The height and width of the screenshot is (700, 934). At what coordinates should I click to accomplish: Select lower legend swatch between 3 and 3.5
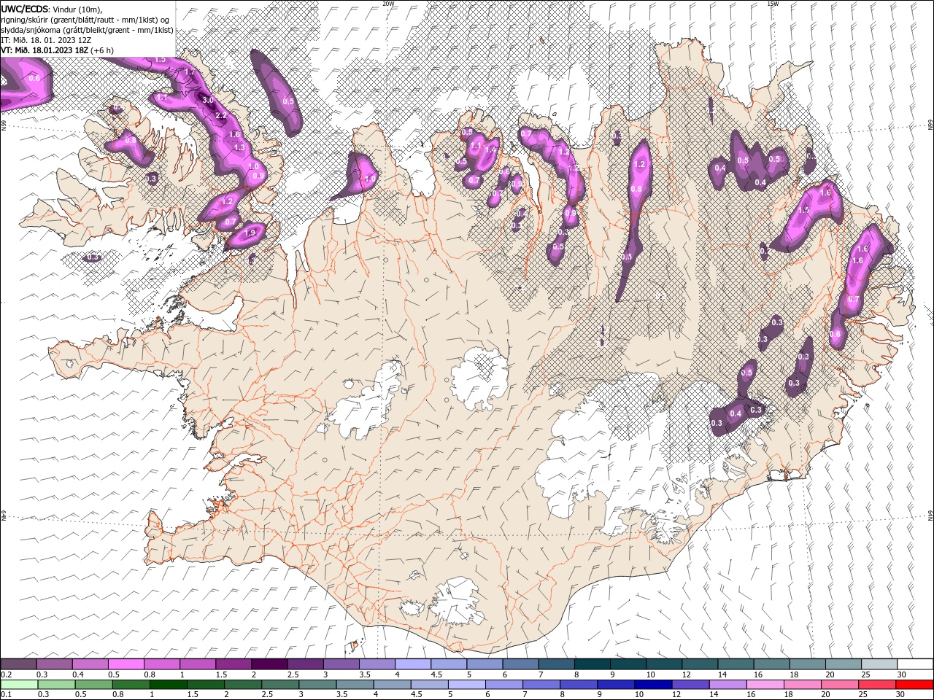point(317,685)
